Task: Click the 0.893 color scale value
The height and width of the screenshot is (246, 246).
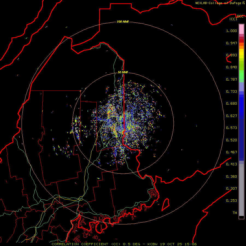Action: [x=232, y=55]
